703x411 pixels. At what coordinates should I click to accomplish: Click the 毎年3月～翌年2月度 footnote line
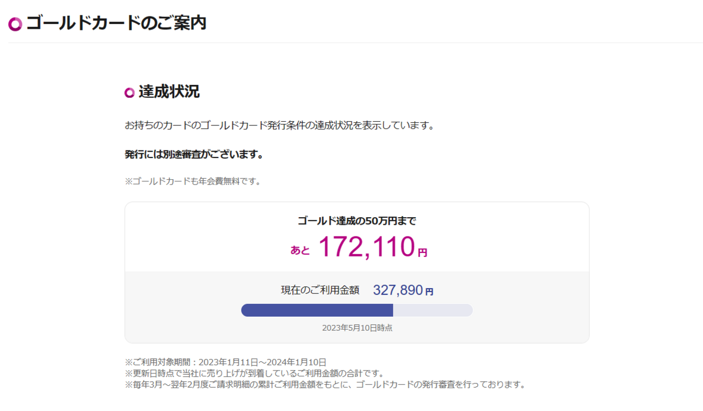pyautogui.click(x=325, y=385)
